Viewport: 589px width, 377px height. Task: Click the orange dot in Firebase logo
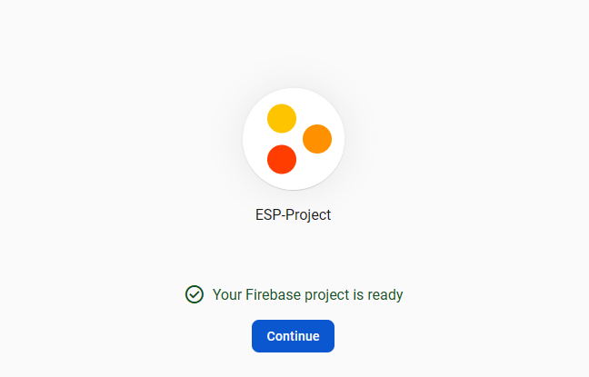click(317, 139)
